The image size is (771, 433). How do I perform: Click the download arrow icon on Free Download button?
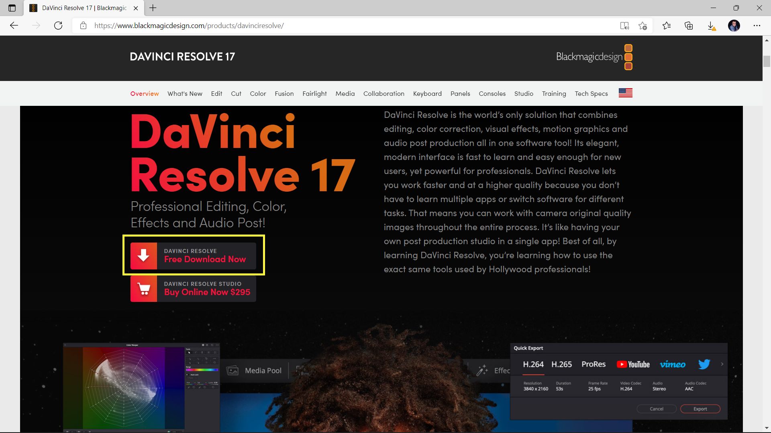[x=143, y=255]
